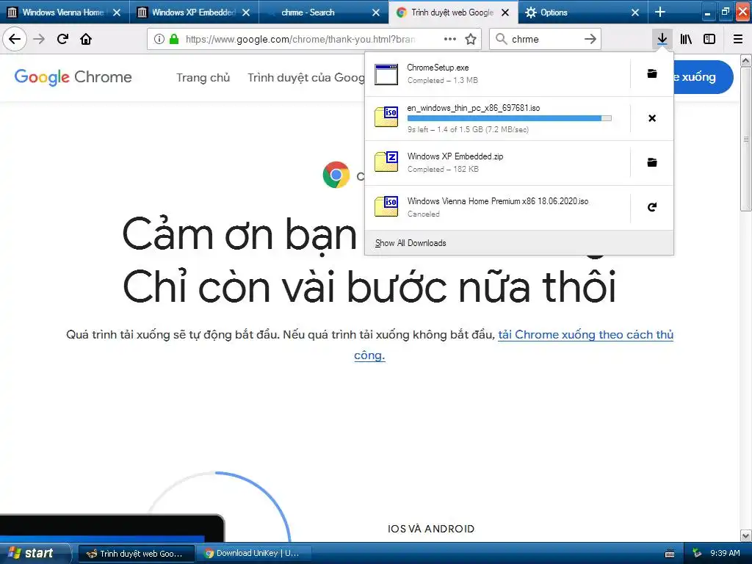Image resolution: width=752 pixels, height=564 pixels.
Task: Submit search with arrow button
Action: (590, 39)
